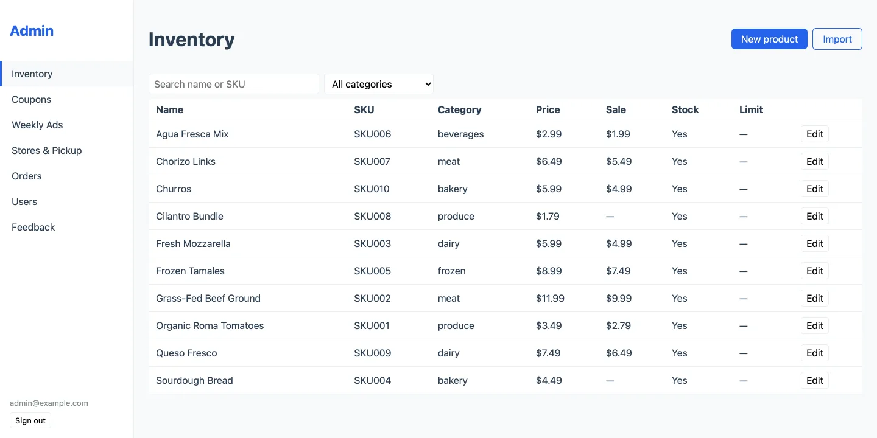Viewport: 877px width, 438px height.
Task: Edit the Queso Fresco product
Action: point(815,353)
